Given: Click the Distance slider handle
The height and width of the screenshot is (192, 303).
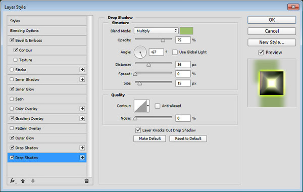Looking at the screenshot, I should click(148, 65).
